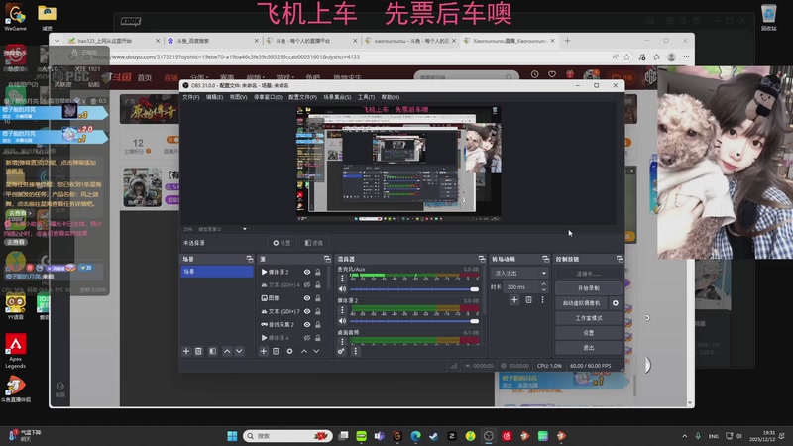This screenshot has width=793, height=446.
Task: Hide the 文本 (GDI+) 7 source
Action: click(x=307, y=311)
